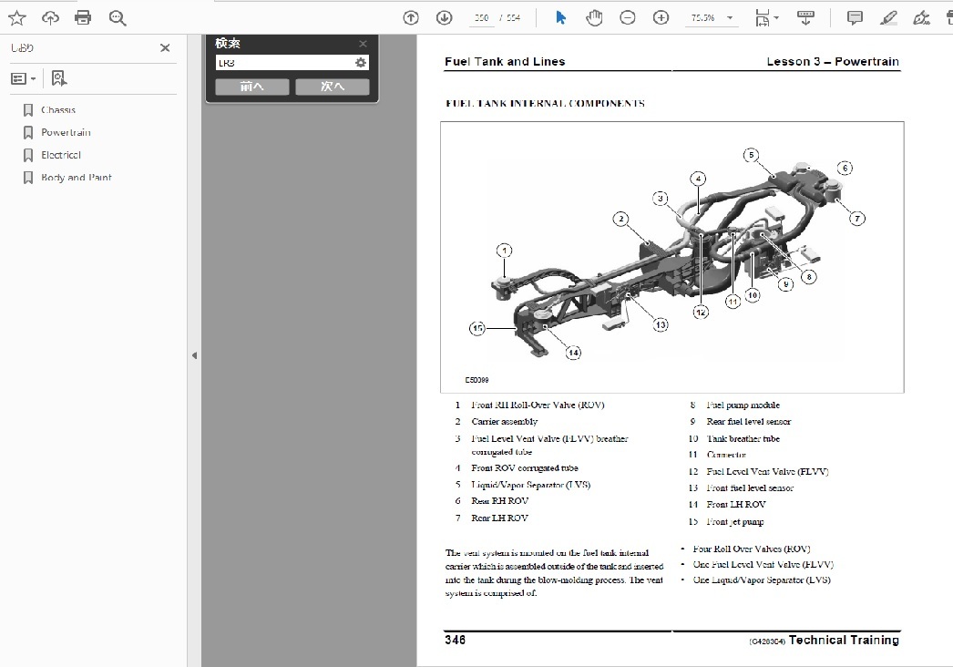Open the Electrical bookmark
Image resolution: width=953 pixels, height=667 pixels.
(x=61, y=155)
